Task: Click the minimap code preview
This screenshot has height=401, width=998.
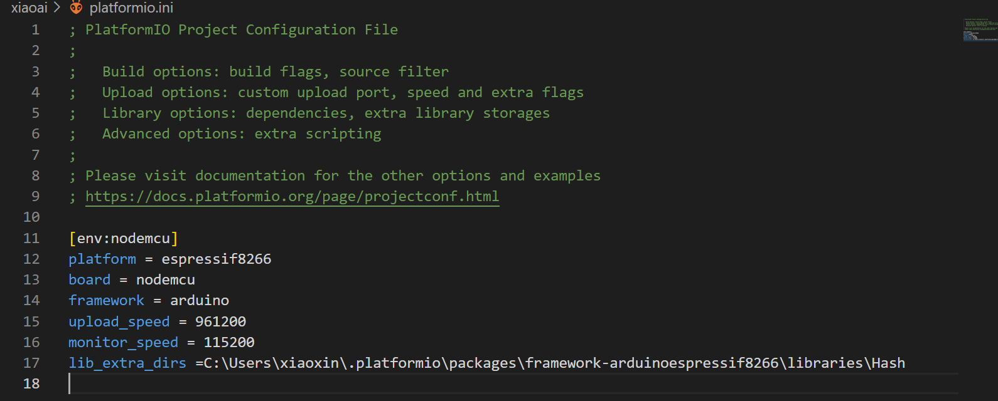Action: tap(979, 29)
